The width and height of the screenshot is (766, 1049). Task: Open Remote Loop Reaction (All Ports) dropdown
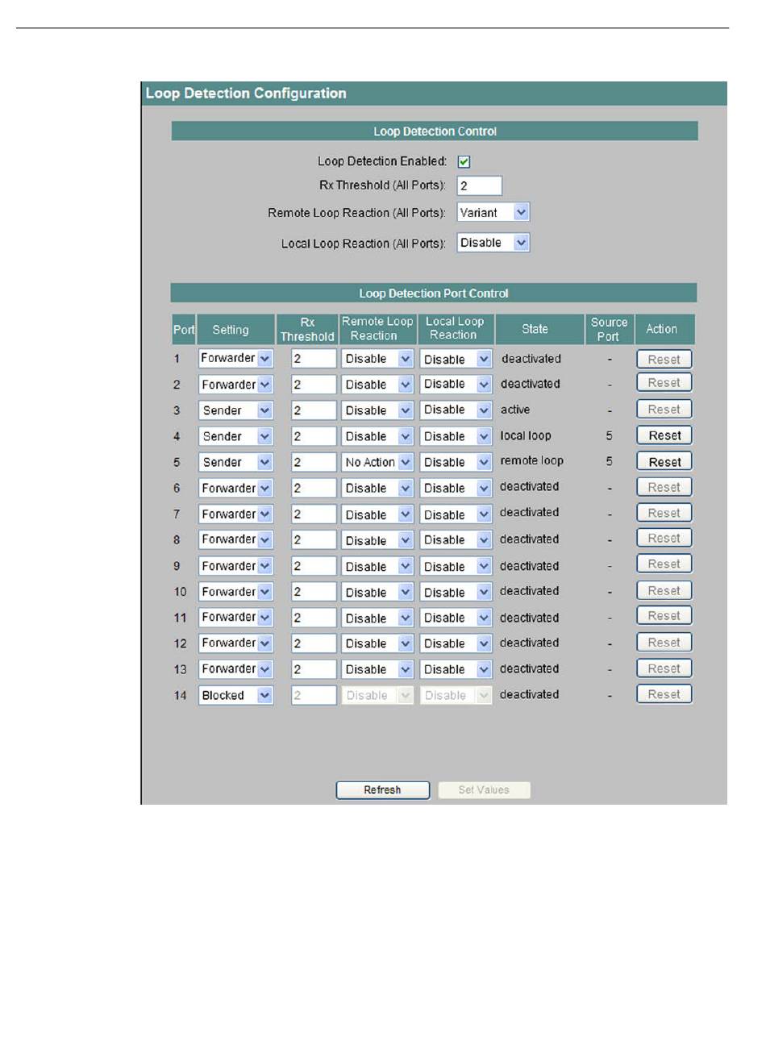click(x=493, y=213)
